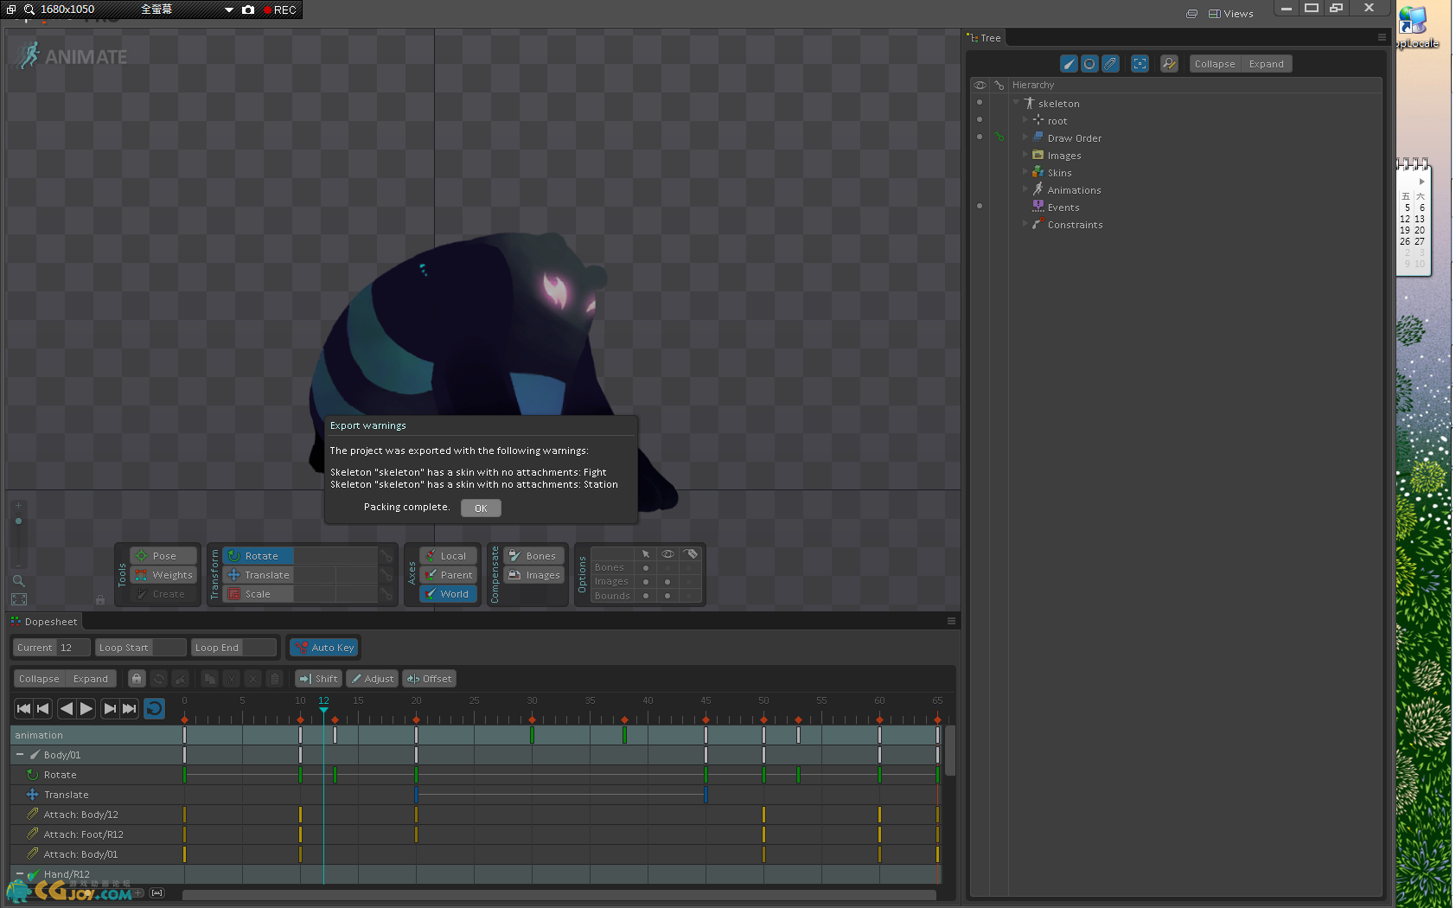Toggle visibility dot for skeleton node
1456x908 pixels.
980,102
